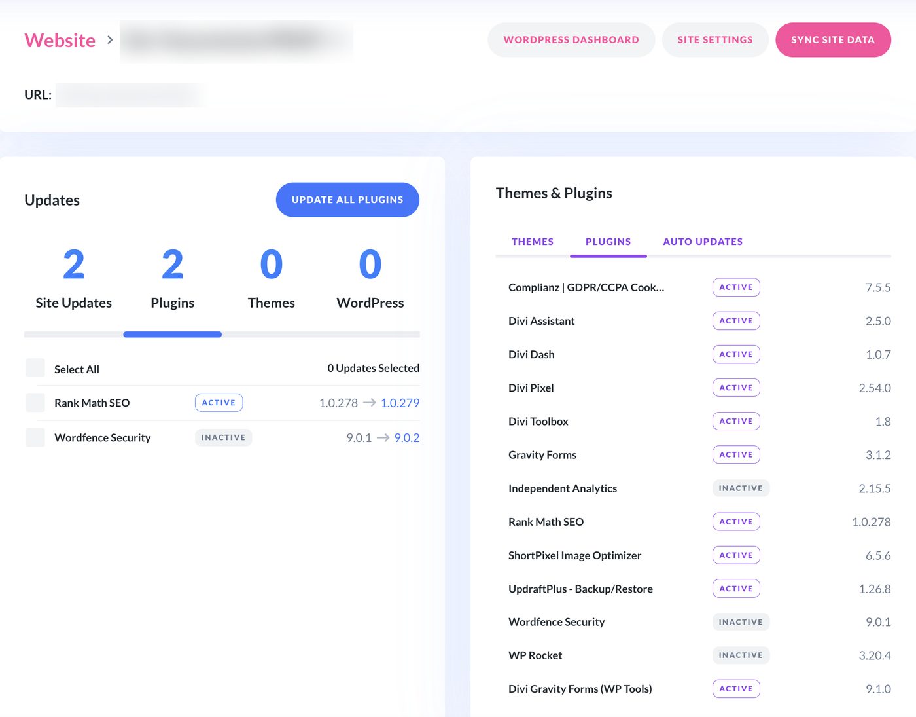Go back to the Website breadcrumb link
This screenshot has width=916, height=717.
click(60, 40)
